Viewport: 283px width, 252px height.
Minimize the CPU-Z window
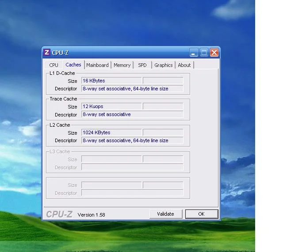coord(194,53)
